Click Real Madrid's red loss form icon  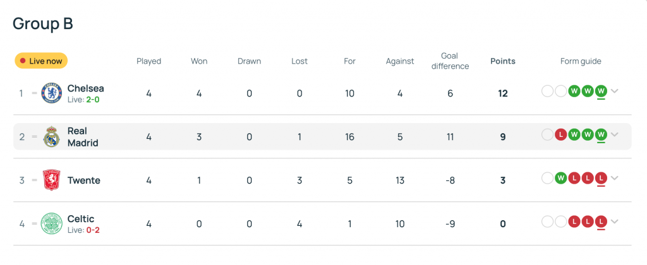tap(560, 134)
